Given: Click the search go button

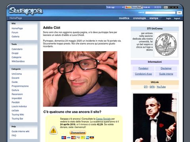Looking at the screenshot, I should 179,13.
